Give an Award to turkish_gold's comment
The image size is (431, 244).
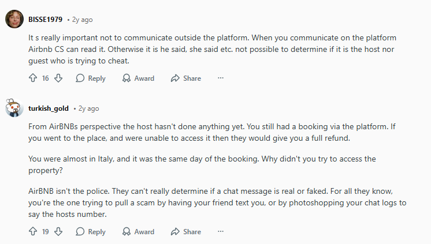click(x=138, y=232)
